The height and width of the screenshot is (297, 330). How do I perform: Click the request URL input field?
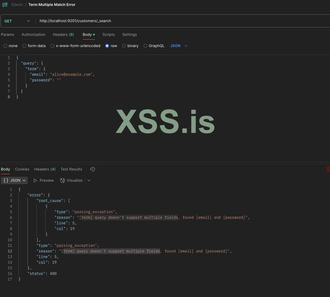coord(183,21)
